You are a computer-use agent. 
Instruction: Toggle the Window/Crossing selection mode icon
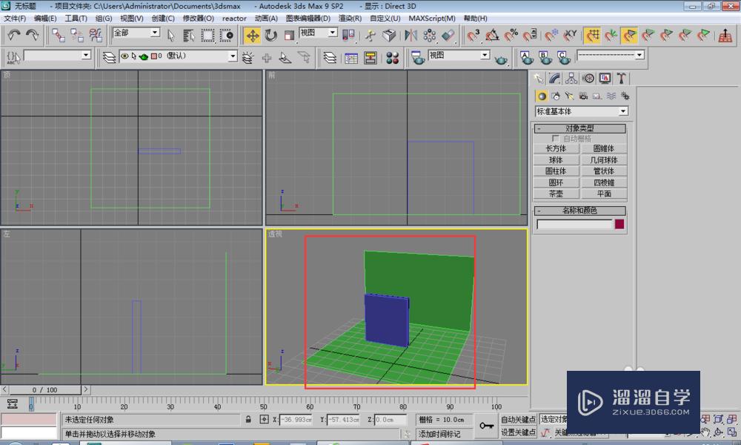(x=226, y=35)
